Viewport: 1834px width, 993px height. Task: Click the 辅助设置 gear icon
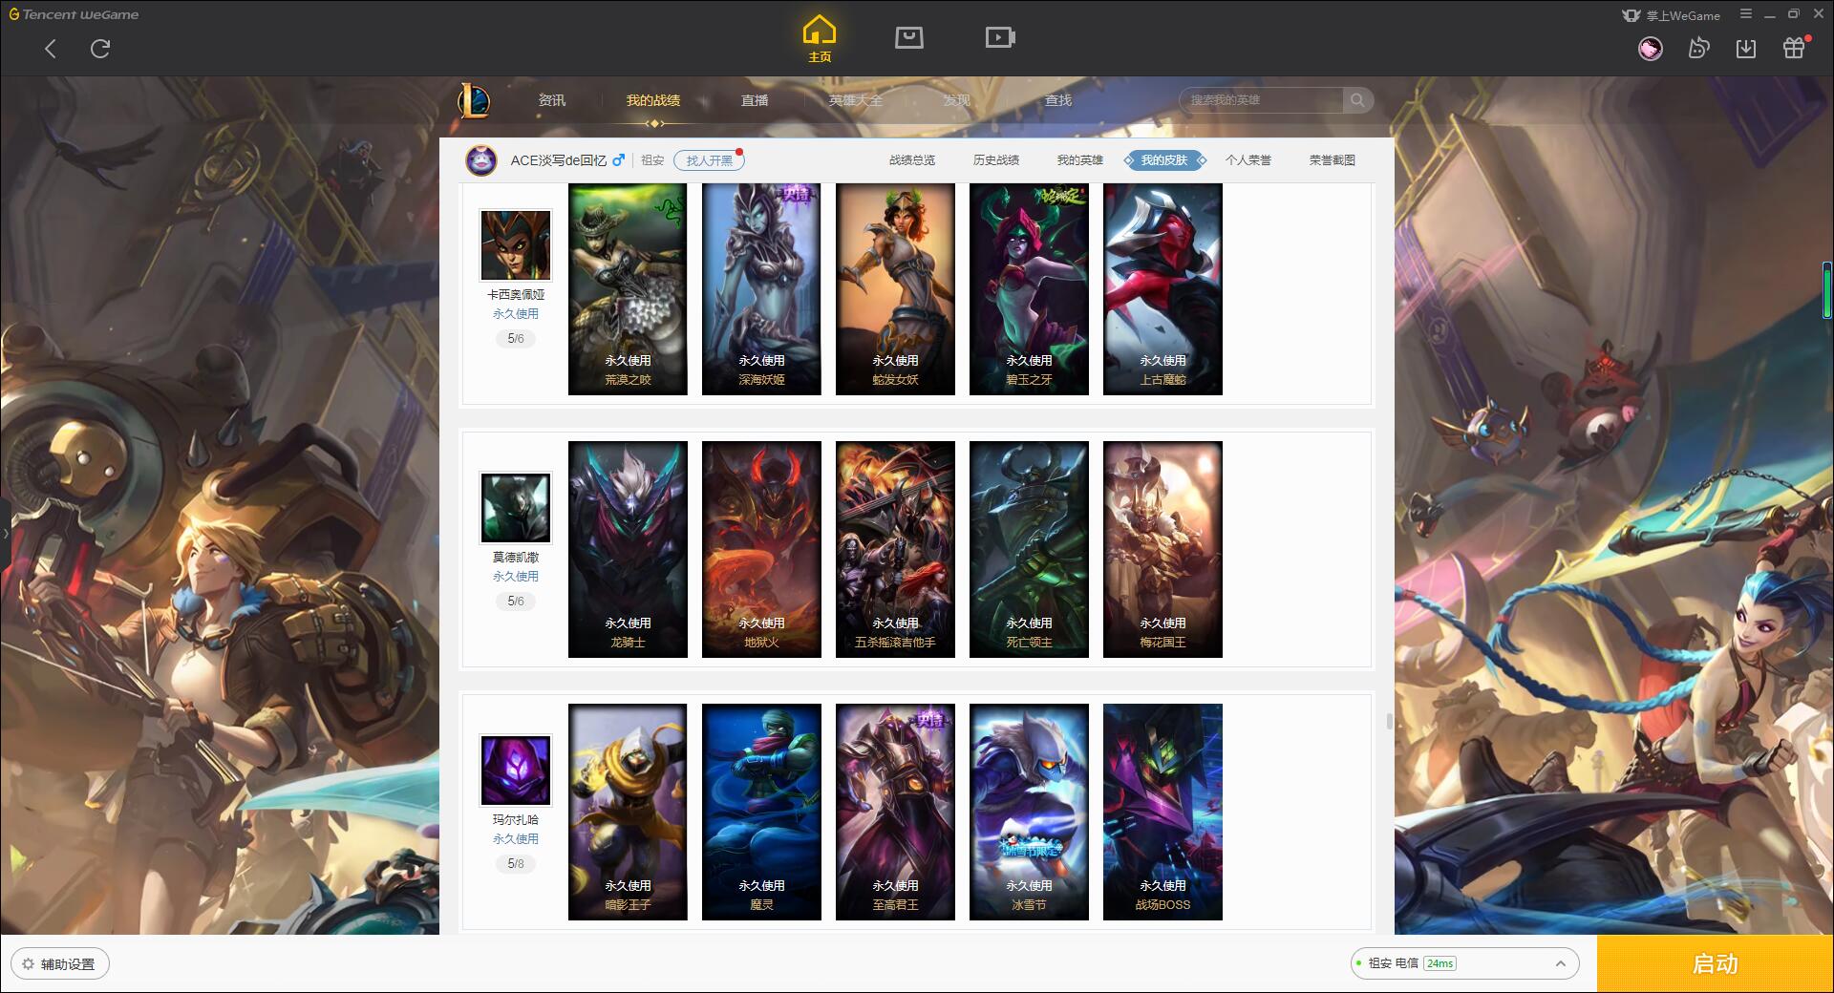(x=28, y=964)
